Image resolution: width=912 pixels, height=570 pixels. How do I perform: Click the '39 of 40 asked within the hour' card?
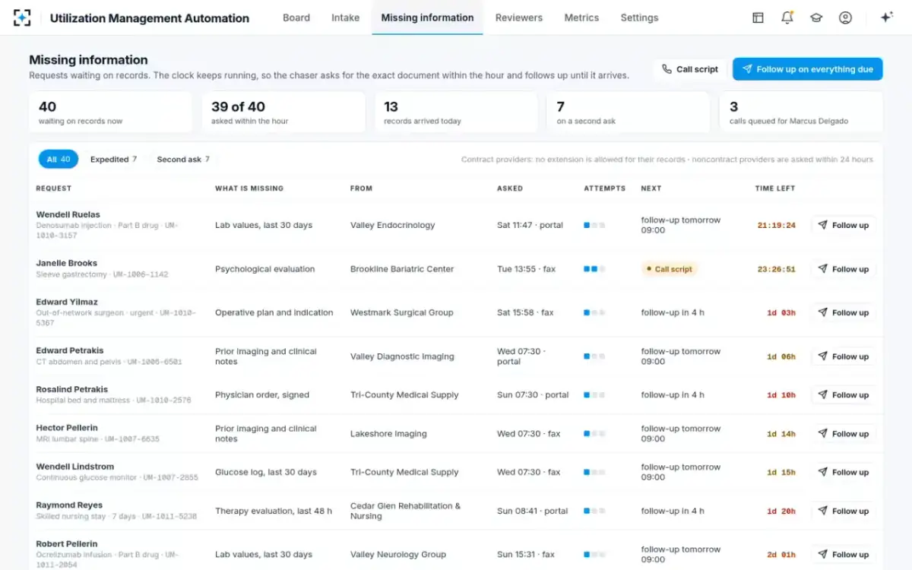(x=283, y=112)
